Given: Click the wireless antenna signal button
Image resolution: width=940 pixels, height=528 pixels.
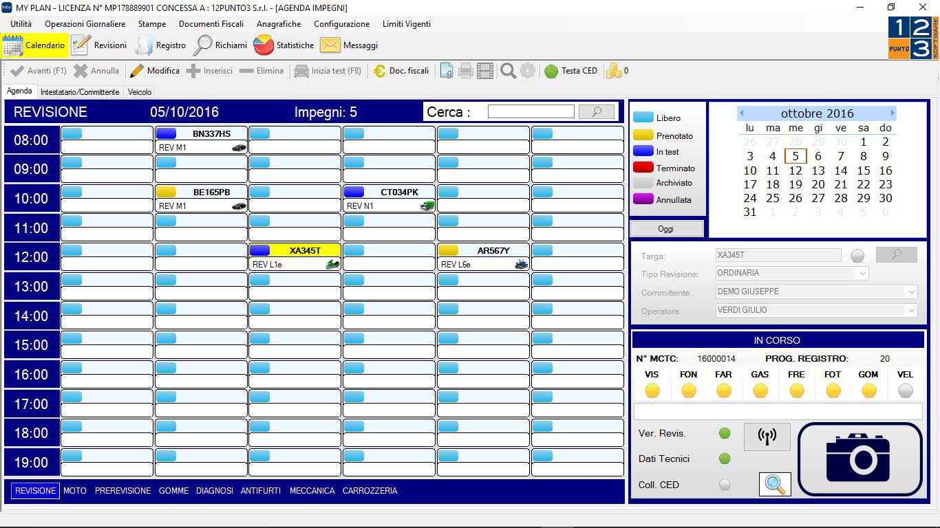Looking at the screenshot, I should click(x=767, y=436).
